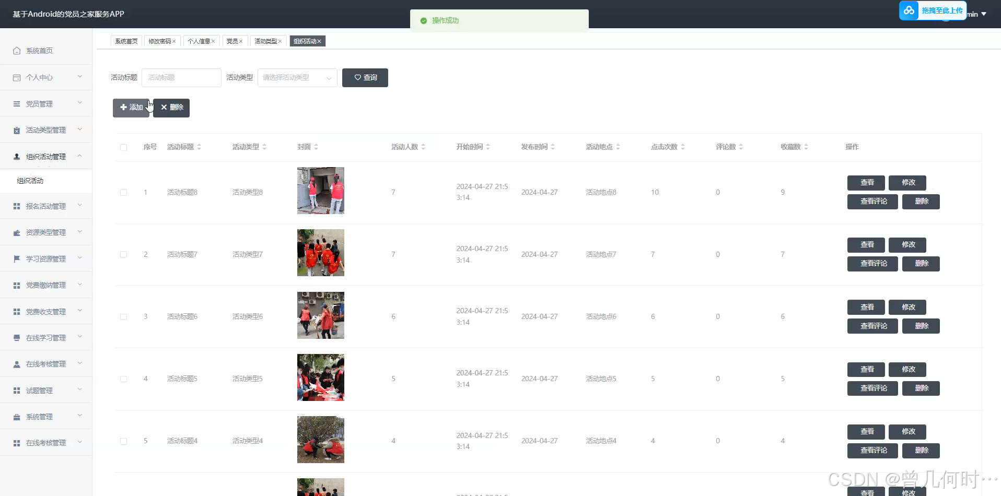Check the row checkbox for 活动标题6
The width and height of the screenshot is (1001, 496).
124,317
